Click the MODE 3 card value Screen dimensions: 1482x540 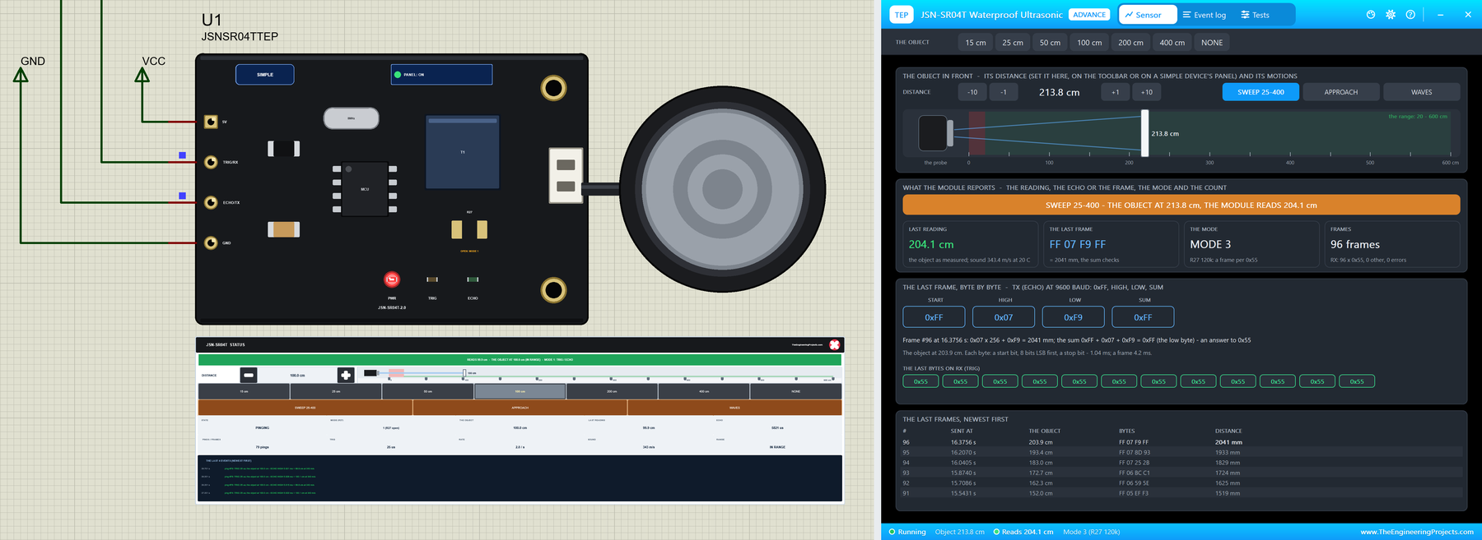pyautogui.click(x=1210, y=245)
